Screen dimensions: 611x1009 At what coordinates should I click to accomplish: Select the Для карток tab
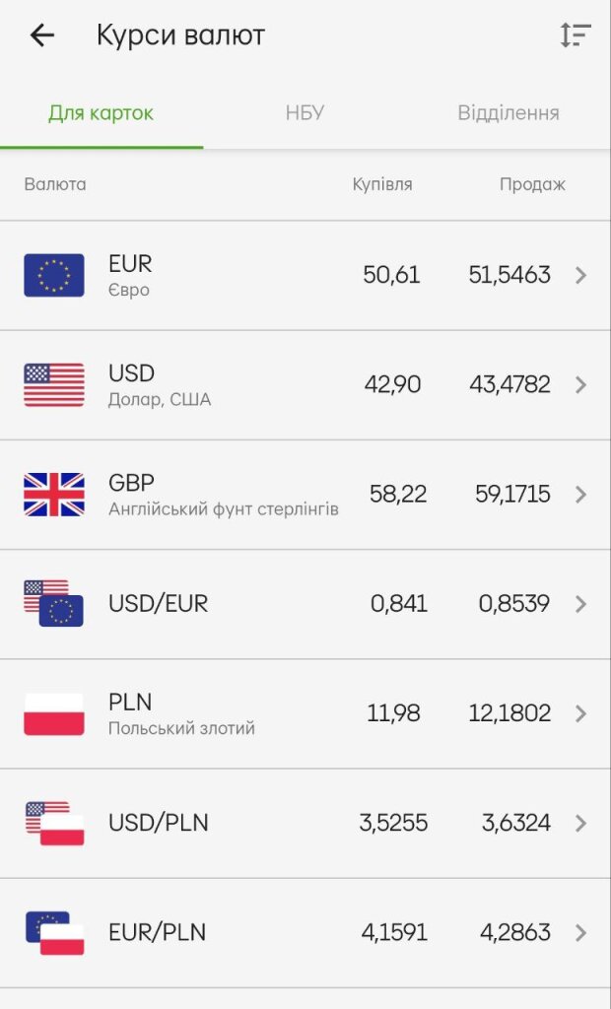[x=101, y=112]
